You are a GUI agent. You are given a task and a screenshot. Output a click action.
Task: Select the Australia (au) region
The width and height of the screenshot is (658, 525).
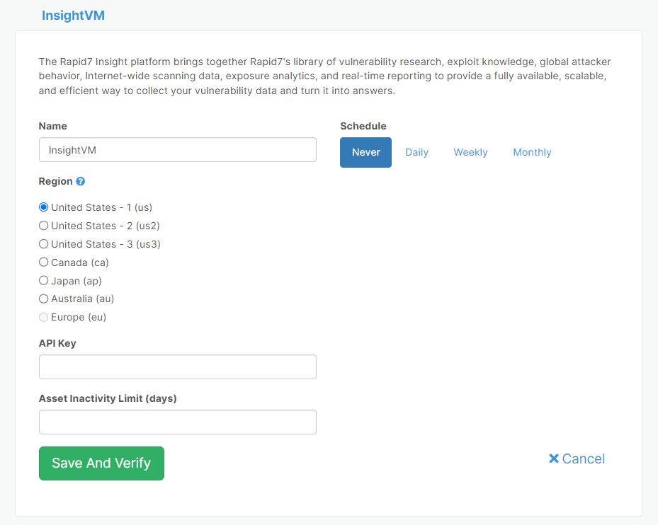click(43, 299)
